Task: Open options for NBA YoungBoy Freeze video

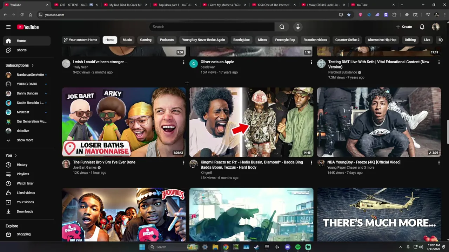Action: pyautogui.click(x=439, y=163)
